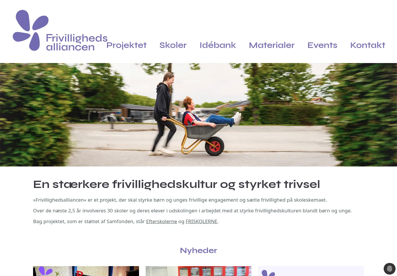
Task: Click the Frivillighedsalliancen logo text
Action: pos(77,42)
